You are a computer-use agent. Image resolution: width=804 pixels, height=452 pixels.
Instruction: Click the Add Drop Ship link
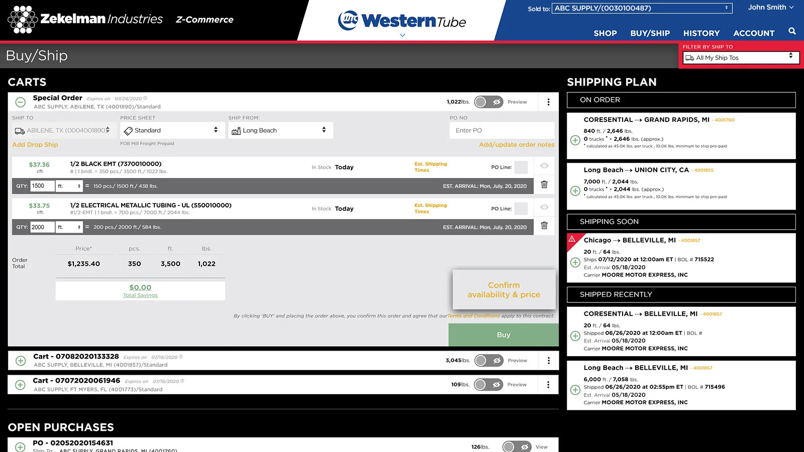(35, 145)
